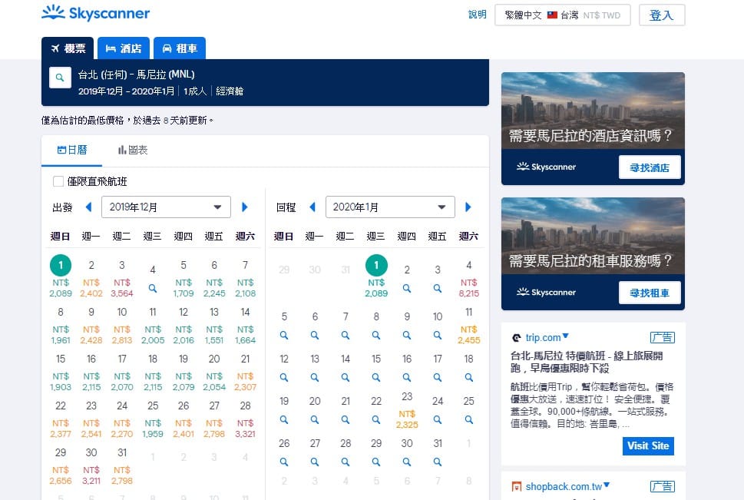Search price for January 15 return

pyautogui.click(x=375, y=377)
